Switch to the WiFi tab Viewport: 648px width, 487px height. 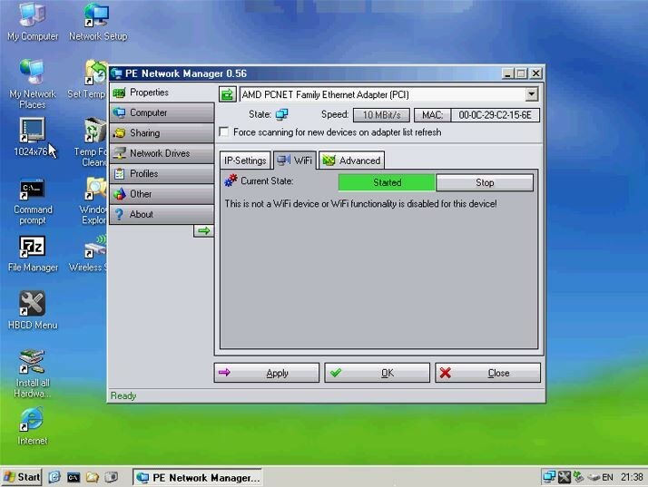pyautogui.click(x=295, y=161)
